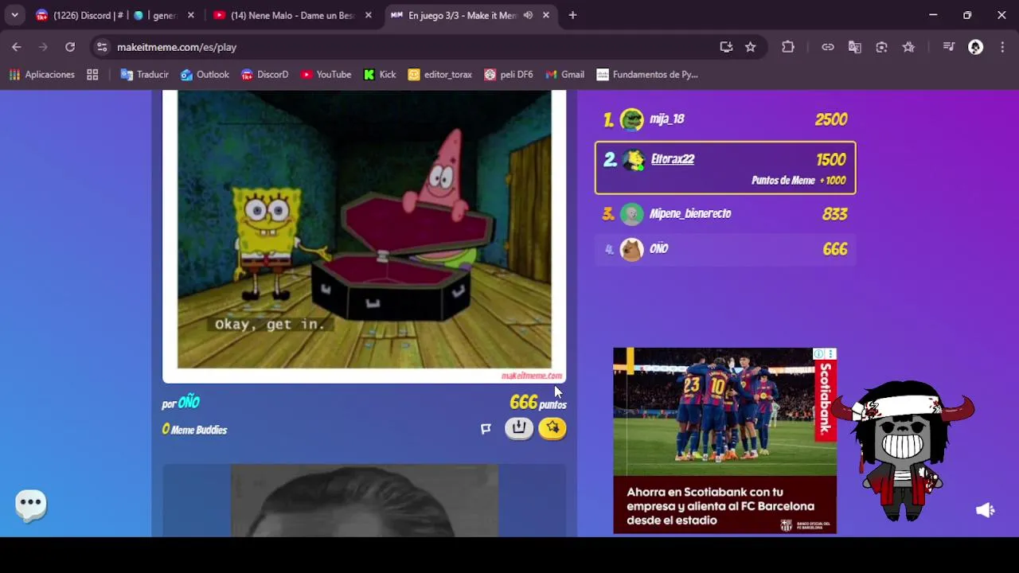
Task: Click the '0 Meme Buddies' label
Action: point(194,430)
